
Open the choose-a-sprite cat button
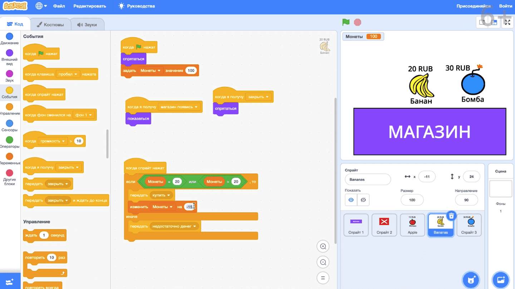coord(471,280)
